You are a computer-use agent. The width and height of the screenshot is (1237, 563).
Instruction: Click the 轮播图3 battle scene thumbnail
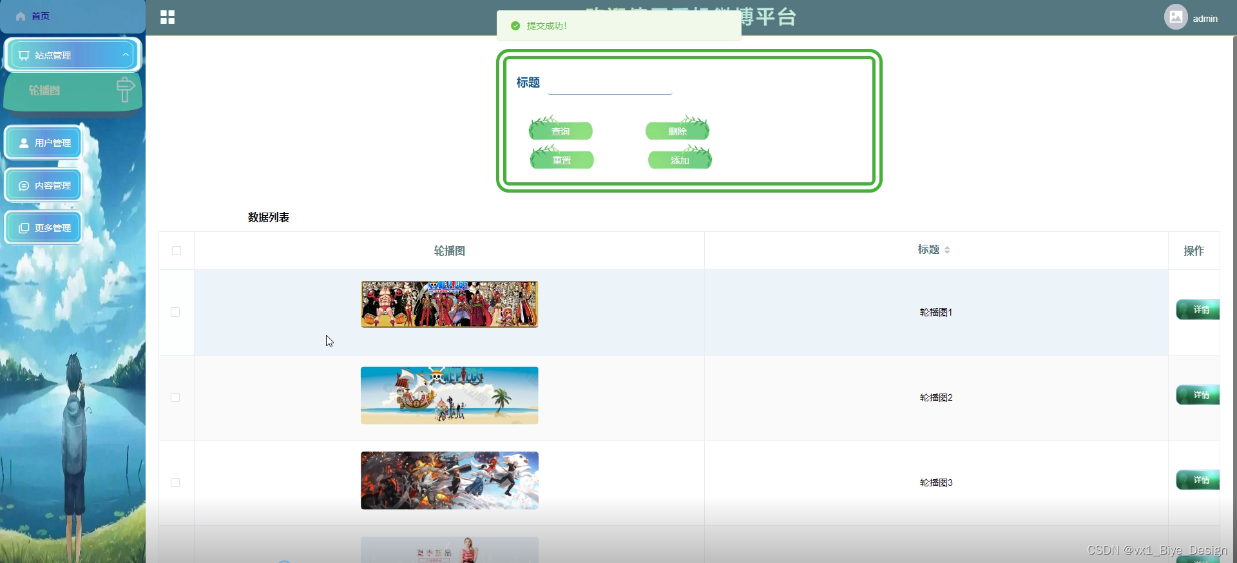point(450,481)
